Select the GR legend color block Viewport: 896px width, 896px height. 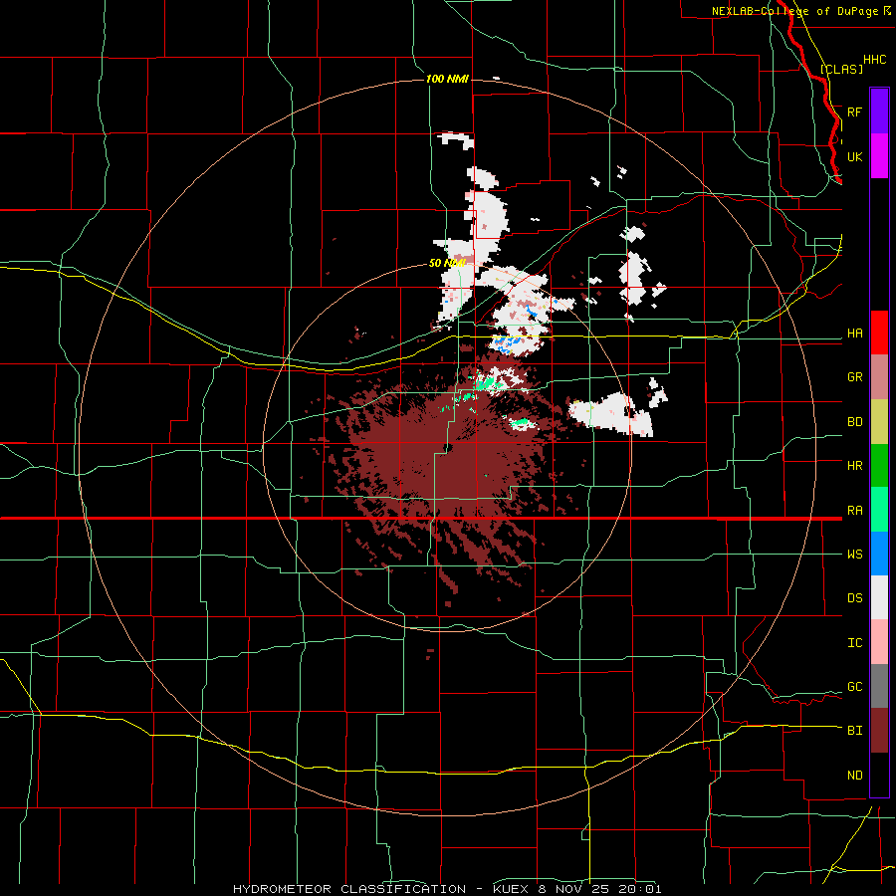[879, 377]
